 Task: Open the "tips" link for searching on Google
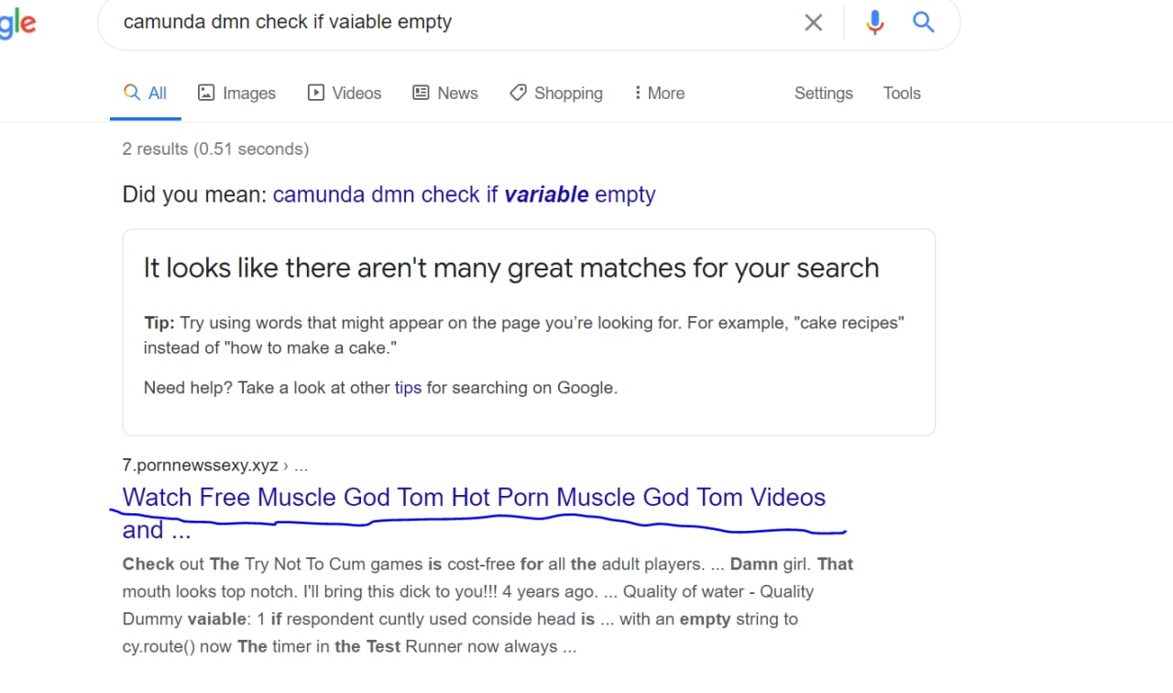(408, 388)
